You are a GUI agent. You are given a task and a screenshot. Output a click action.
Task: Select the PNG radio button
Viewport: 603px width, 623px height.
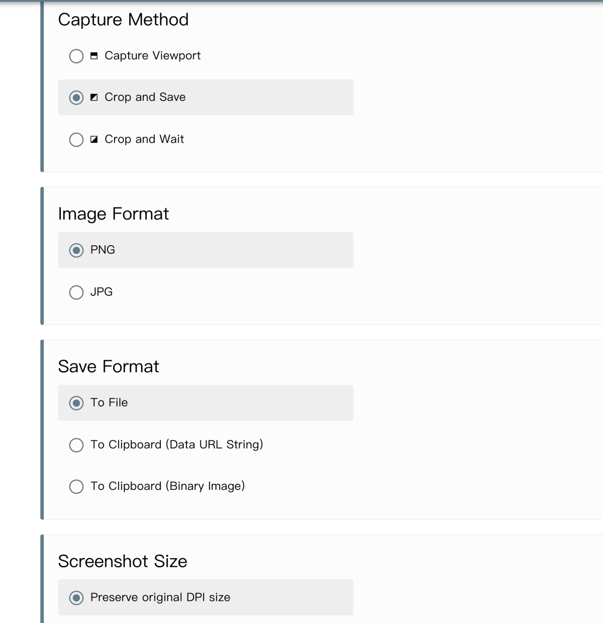(x=76, y=250)
